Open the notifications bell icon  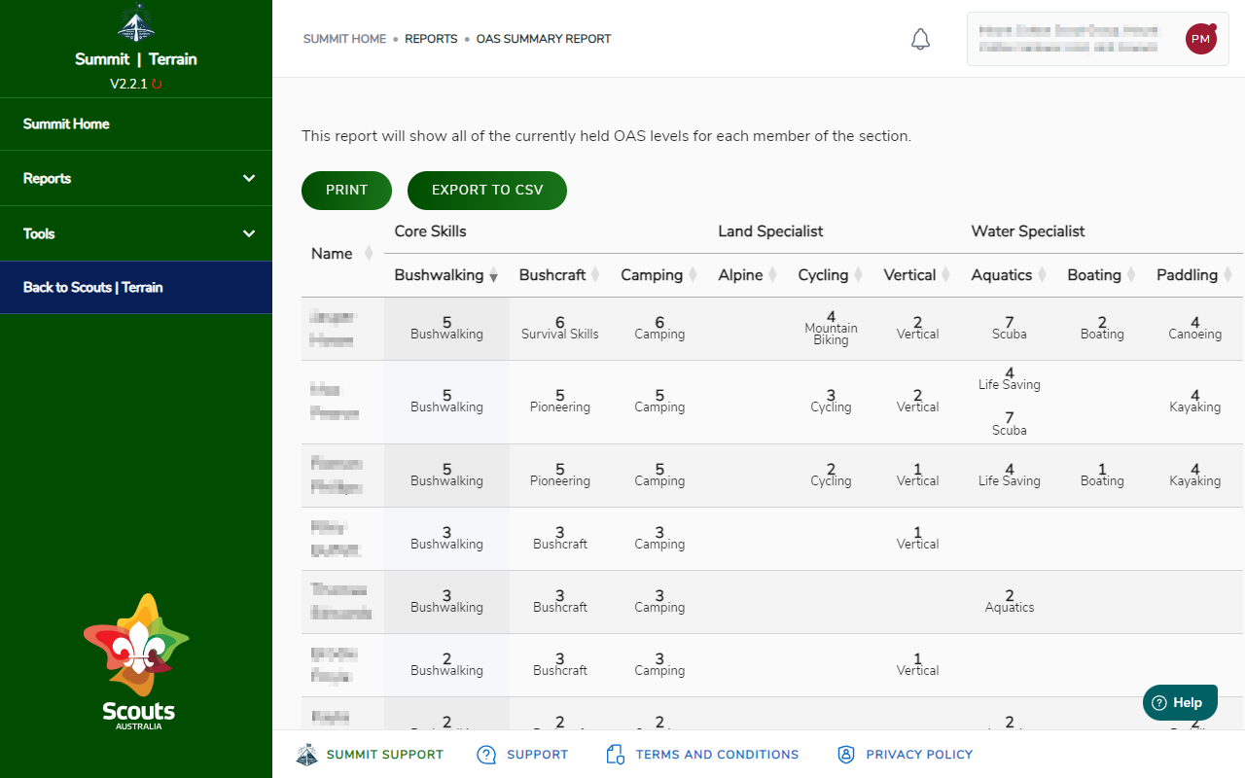pyautogui.click(x=920, y=39)
